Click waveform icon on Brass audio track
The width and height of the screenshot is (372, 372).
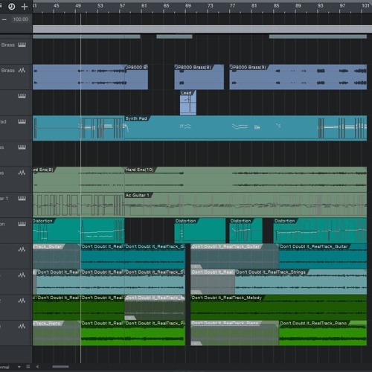click(x=22, y=71)
